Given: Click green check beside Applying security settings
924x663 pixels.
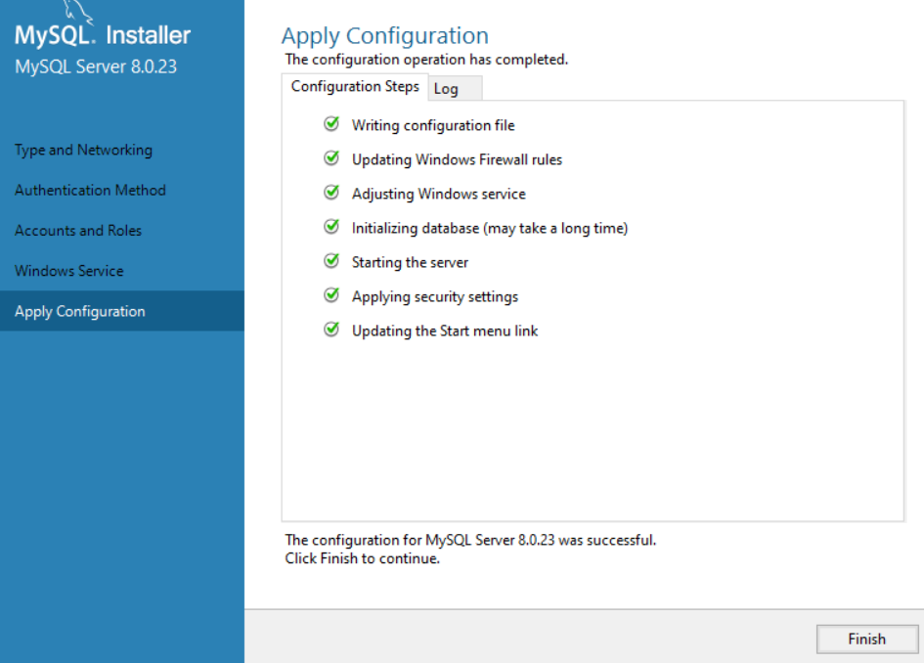Looking at the screenshot, I should (331, 294).
